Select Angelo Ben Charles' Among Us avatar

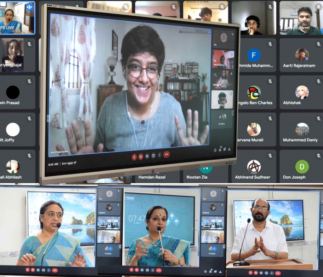[x=254, y=92]
